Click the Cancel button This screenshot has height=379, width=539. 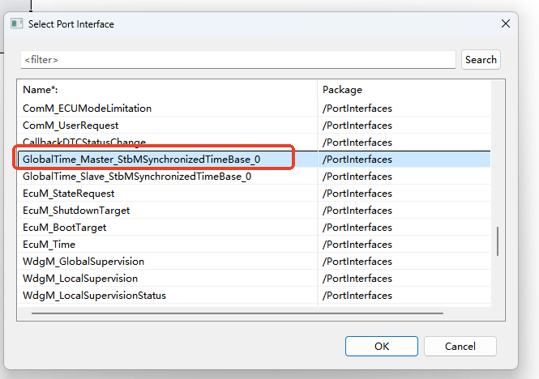tap(460, 347)
